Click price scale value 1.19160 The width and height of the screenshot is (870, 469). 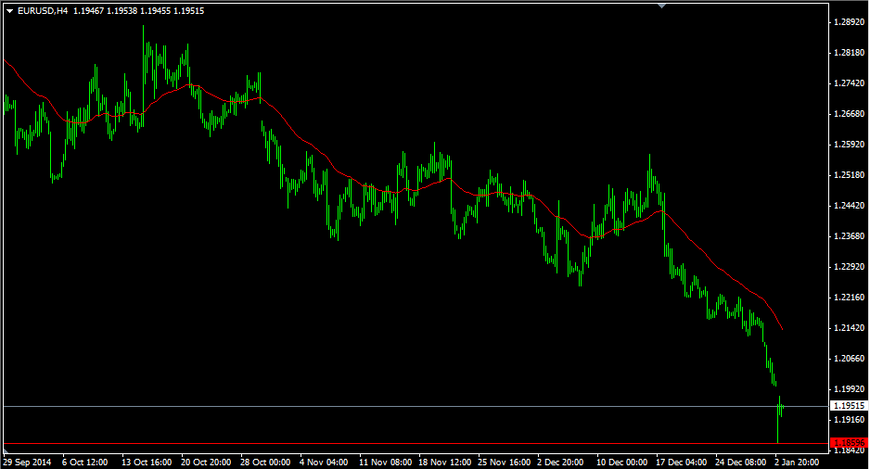coord(850,420)
